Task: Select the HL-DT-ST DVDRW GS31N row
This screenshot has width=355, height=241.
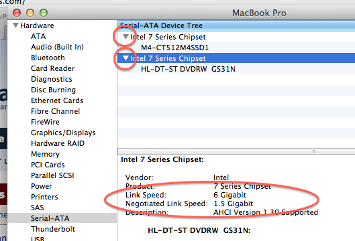Action: pos(236,69)
